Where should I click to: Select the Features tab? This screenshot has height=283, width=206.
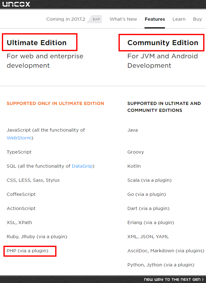click(155, 19)
